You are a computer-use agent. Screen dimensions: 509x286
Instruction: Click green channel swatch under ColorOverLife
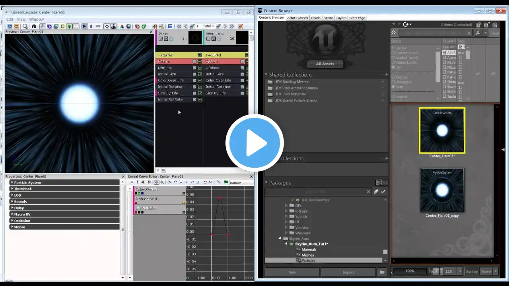[x=139, y=193]
